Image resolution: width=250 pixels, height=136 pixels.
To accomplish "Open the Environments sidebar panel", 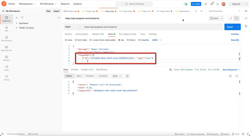I will click(7, 39).
